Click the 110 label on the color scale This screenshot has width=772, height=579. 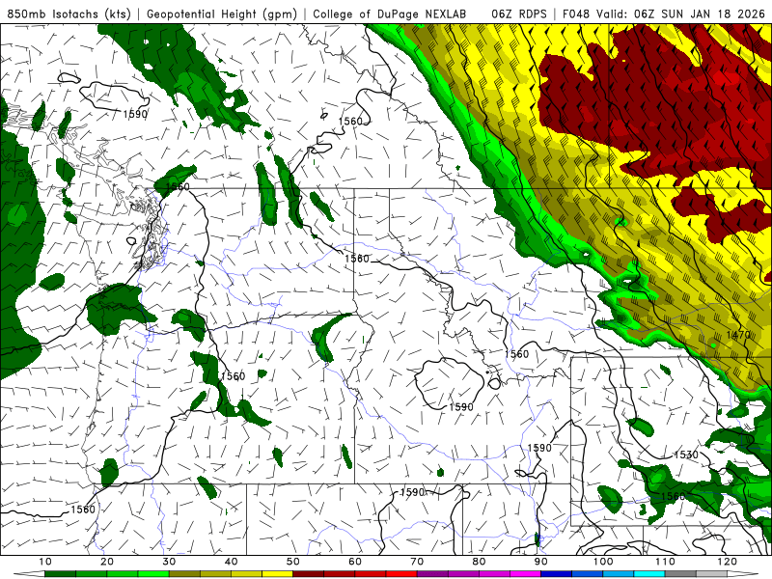[x=665, y=562]
